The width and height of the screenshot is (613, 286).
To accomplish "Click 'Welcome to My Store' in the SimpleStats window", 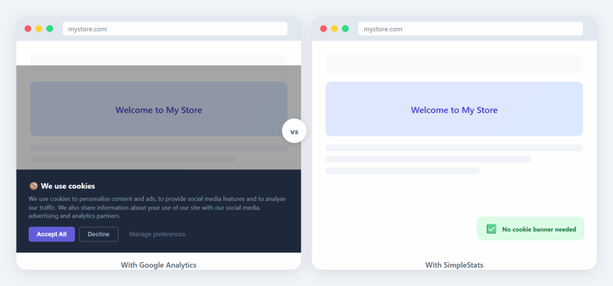I will [x=454, y=110].
